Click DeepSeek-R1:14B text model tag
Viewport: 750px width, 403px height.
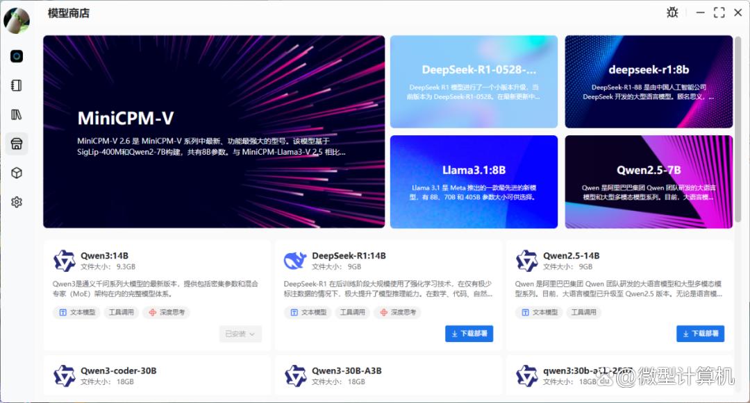click(x=308, y=312)
